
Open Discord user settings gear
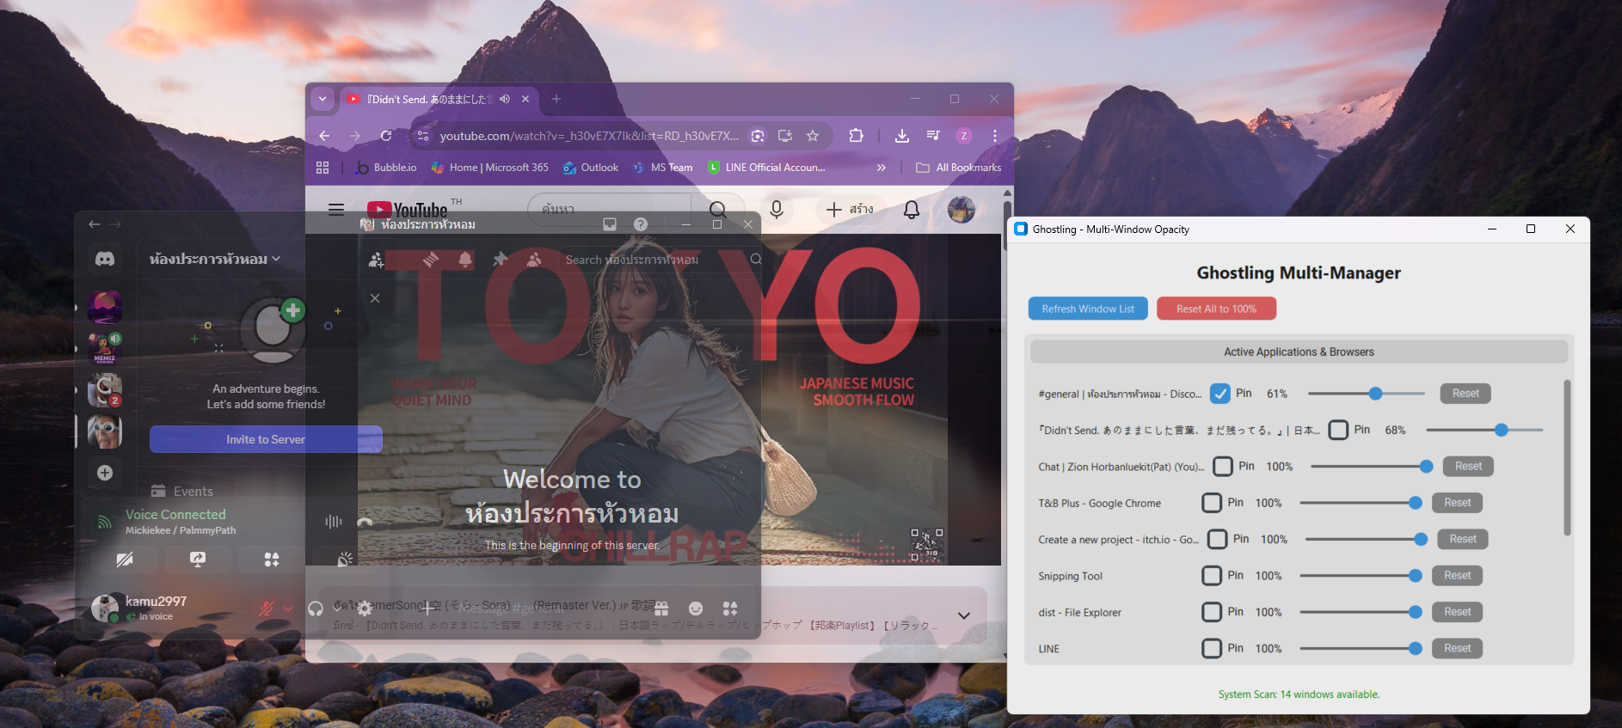pyautogui.click(x=365, y=609)
